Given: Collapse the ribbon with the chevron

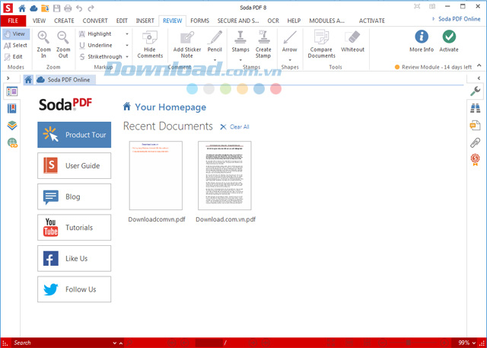Looking at the screenshot, I should [479, 65].
